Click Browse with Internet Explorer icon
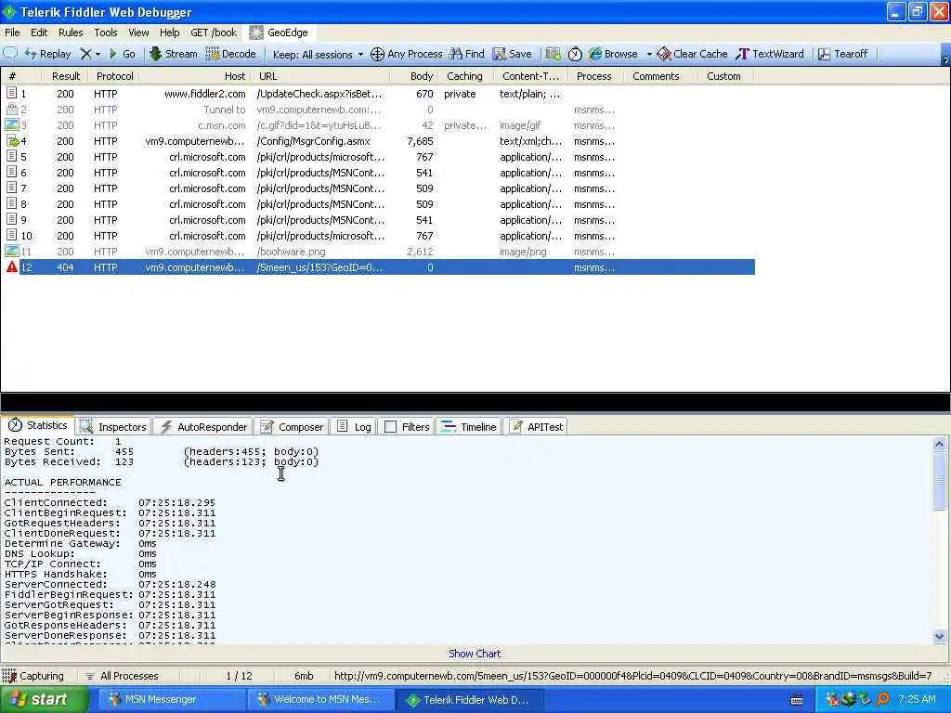 tap(614, 54)
